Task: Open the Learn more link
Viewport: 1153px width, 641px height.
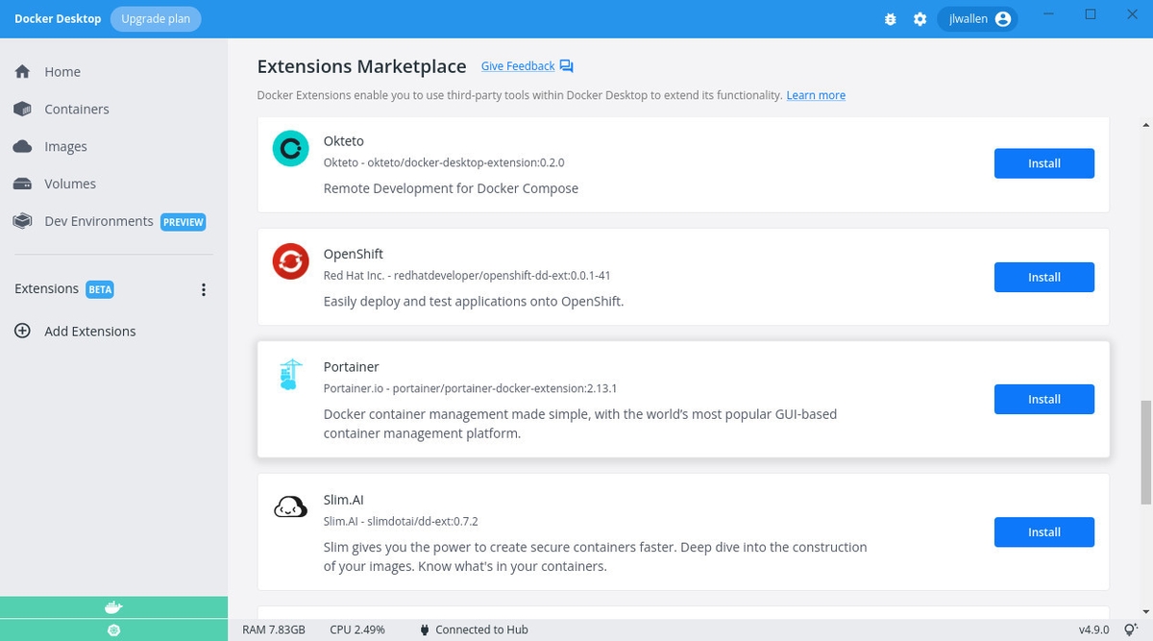Action: pyautogui.click(x=816, y=95)
